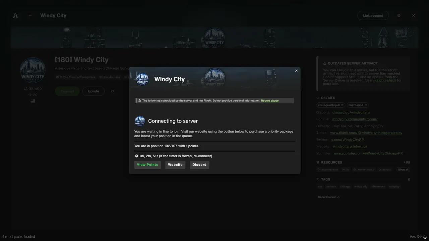Click the upvote-count icon next to 20
Screen dimensions: 429x241
tap(30, 95)
